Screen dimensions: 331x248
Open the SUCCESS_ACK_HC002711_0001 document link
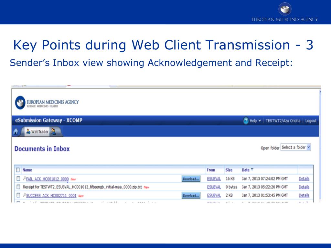(x=51, y=196)
